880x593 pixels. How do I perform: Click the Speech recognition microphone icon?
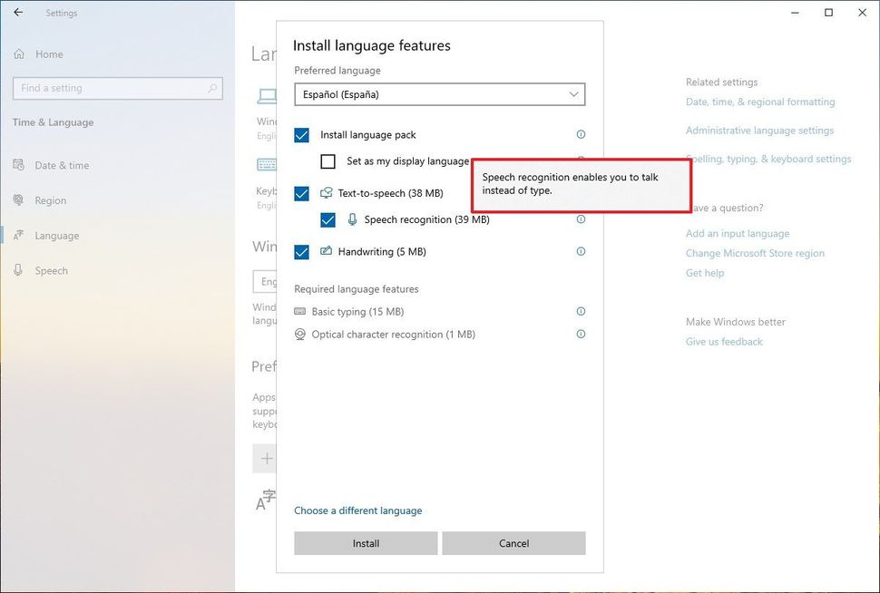point(351,219)
